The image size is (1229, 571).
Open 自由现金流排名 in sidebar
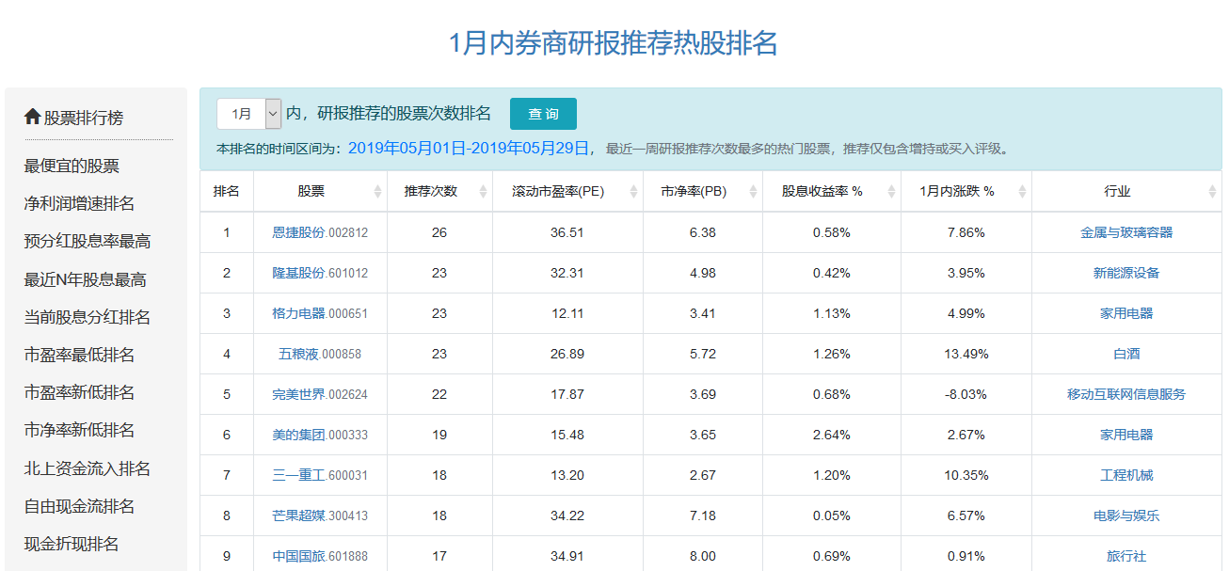pos(79,507)
